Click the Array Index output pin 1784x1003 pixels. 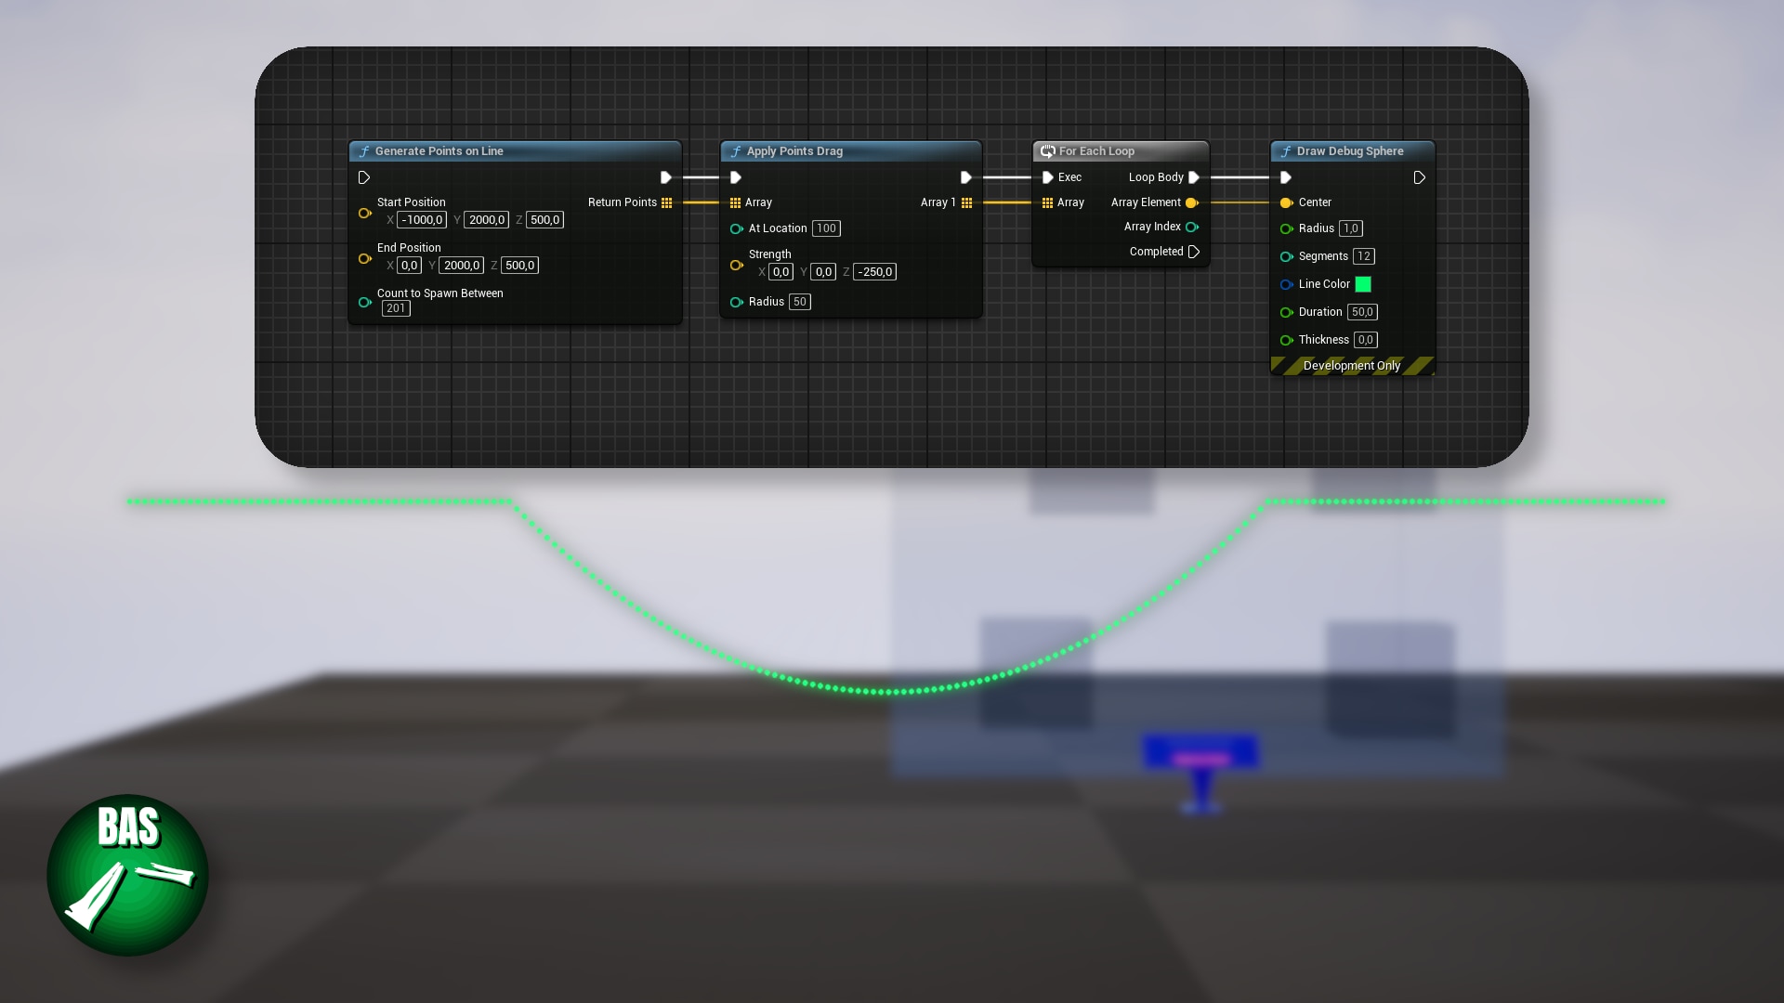click(x=1193, y=227)
